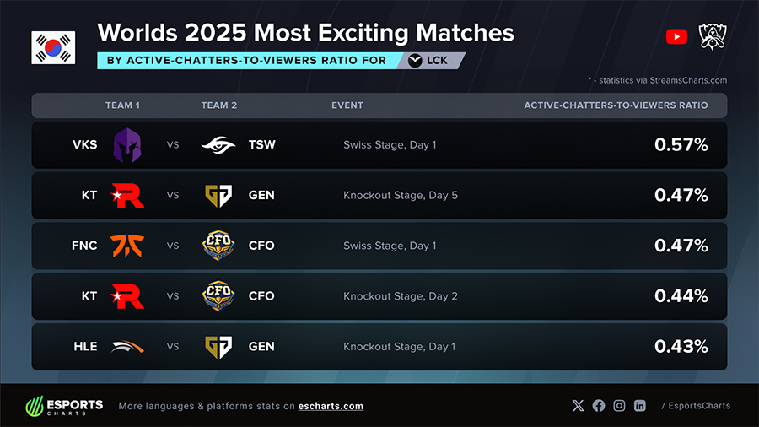This screenshot has width=759, height=427.
Task: Click the South Korea flag icon
Action: coord(53,47)
